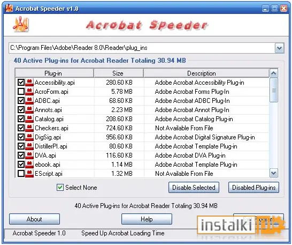Select the DVA.api file name

point(45,155)
